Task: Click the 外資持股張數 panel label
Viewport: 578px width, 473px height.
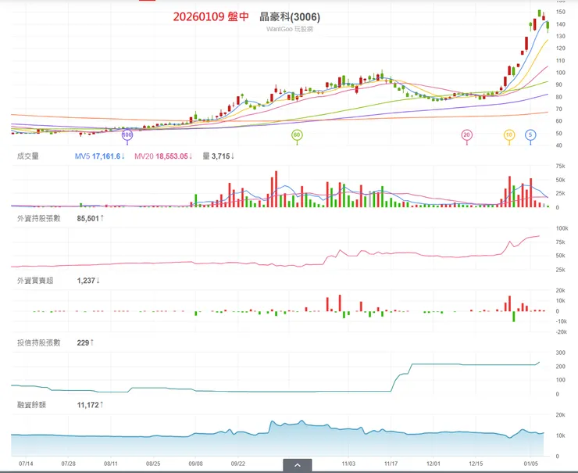Action: coord(39,218)
